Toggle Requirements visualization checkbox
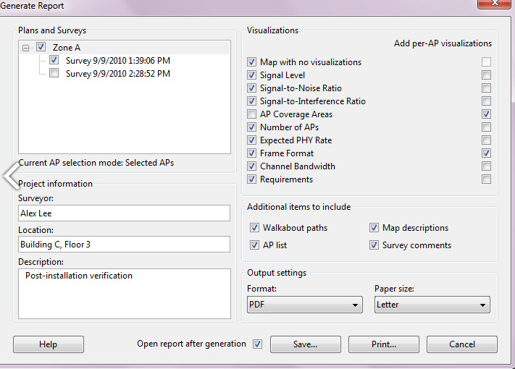Image resolution: width=515 pixels, height=369 pixels. pyautogui.click(x=251, y=179)
